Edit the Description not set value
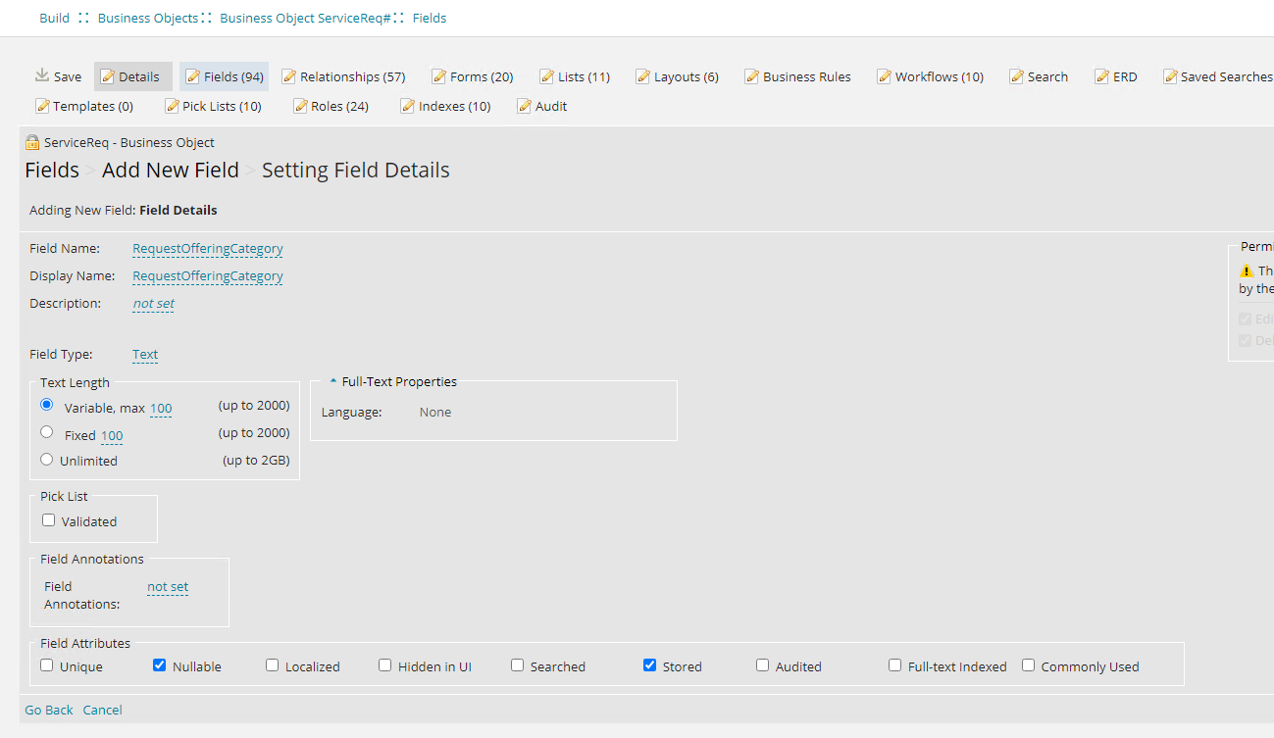The height and width of the screenshot is (738, 1274). tap(153, 304)
